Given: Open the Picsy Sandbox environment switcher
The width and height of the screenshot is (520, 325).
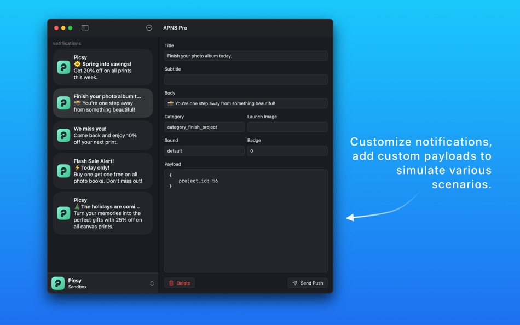Looking at the screenshot, I should tap(152, 283).
